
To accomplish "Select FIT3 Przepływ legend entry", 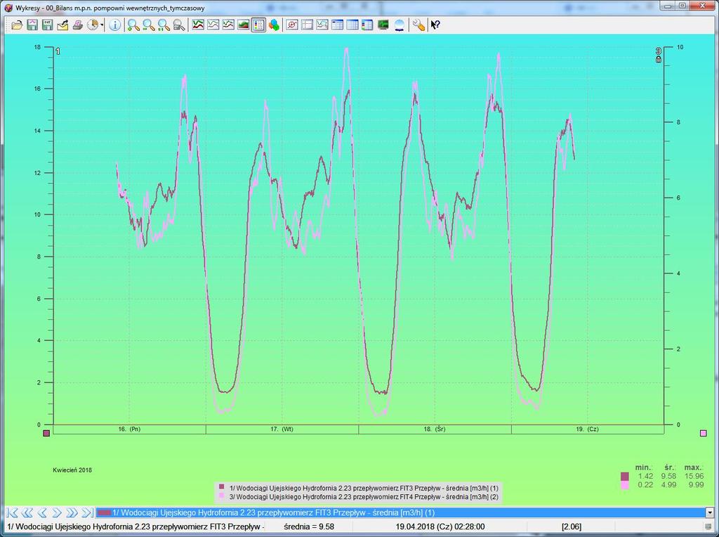I will pyautogui.click(x=359, y=488).
